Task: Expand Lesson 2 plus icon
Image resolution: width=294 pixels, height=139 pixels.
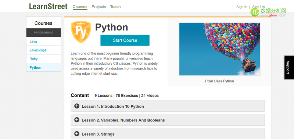Action: pyautogui.click(x=77, y=120)
